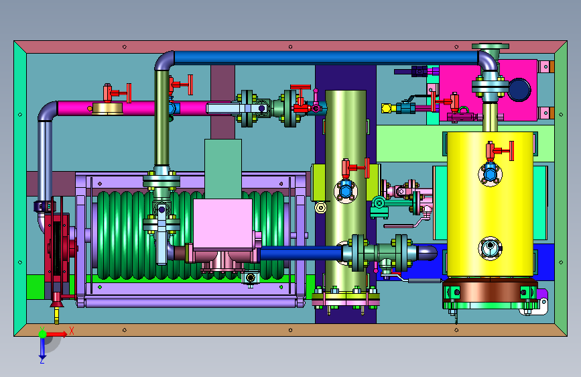Pick the gray pipe cap right of the lower flanges
This screenshot has height=377, width=581.
coord(428,253)
